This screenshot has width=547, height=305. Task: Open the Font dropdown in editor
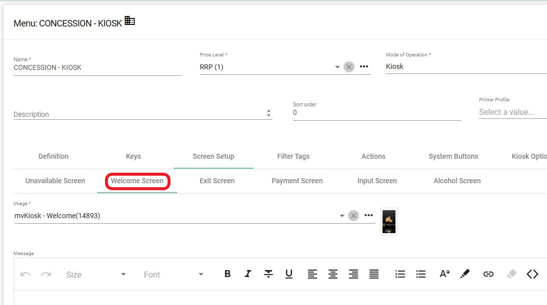[x=173, y=275]
